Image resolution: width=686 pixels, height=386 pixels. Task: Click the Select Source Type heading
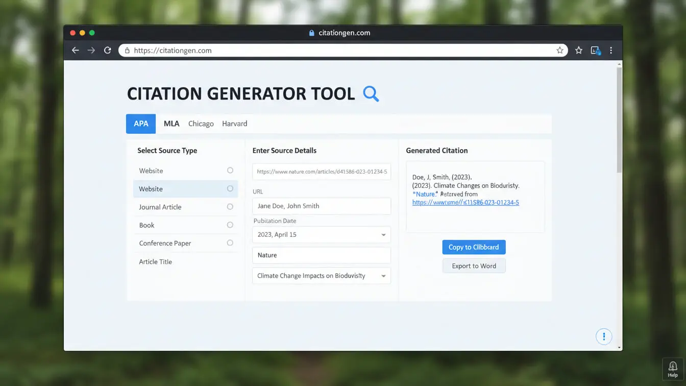point(167,151)
